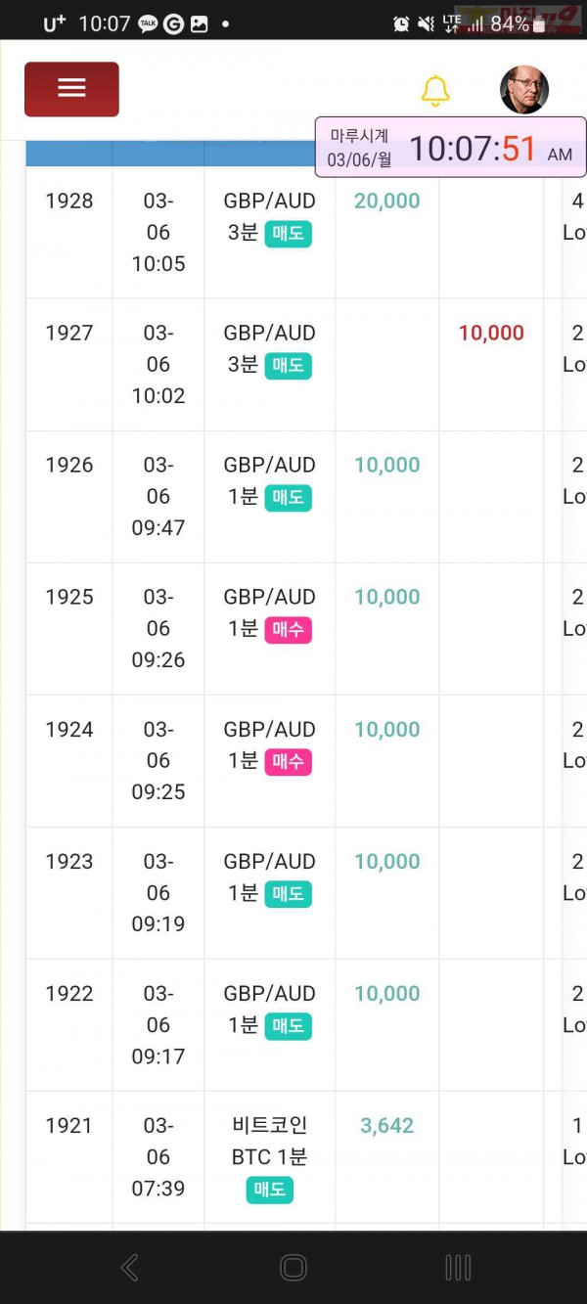Image resolution: width=587 pixels, height=1304 pixels.
Task: Tap the KakaoTalk notification icon
Action: click(x=148, y=23)
